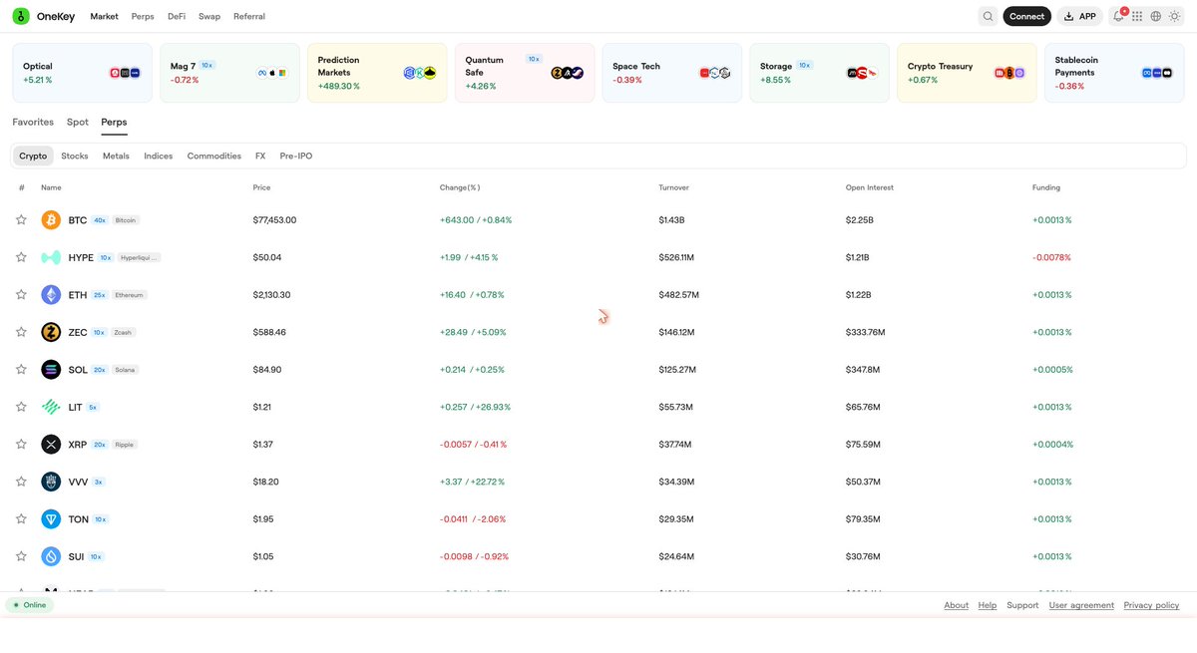Select the Pre-IPO category filter
This screenshot has height=653, width=1197.
pos(296,156)
